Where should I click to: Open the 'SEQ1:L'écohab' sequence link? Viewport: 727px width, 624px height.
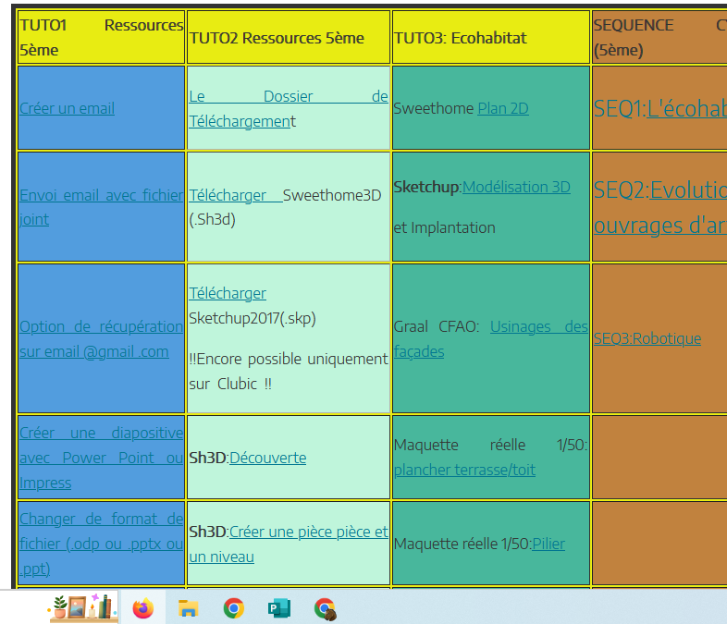[x=660, y=109]
